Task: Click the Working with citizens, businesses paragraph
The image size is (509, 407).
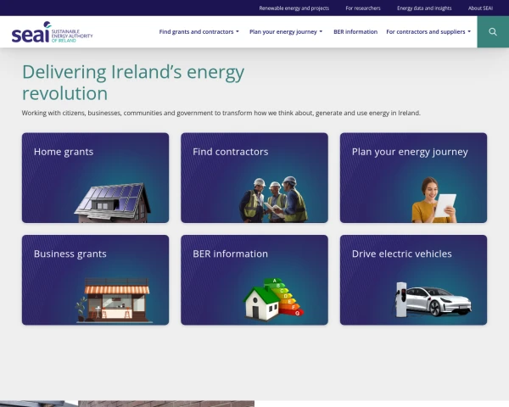Action: pos(221,113)
